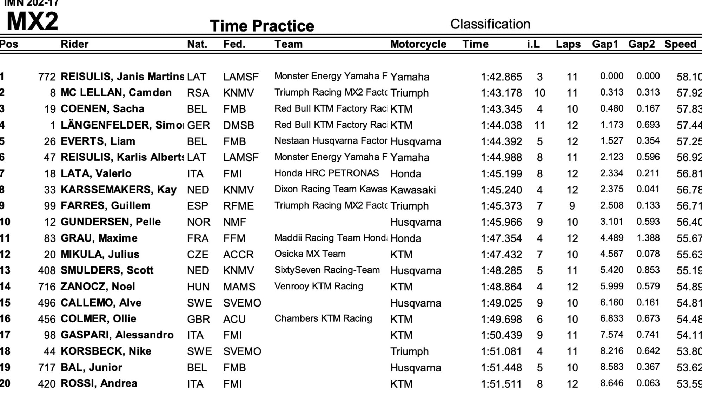
Task: Click the Classification heading
Action: pyautogui.click(x=490, y=24)
